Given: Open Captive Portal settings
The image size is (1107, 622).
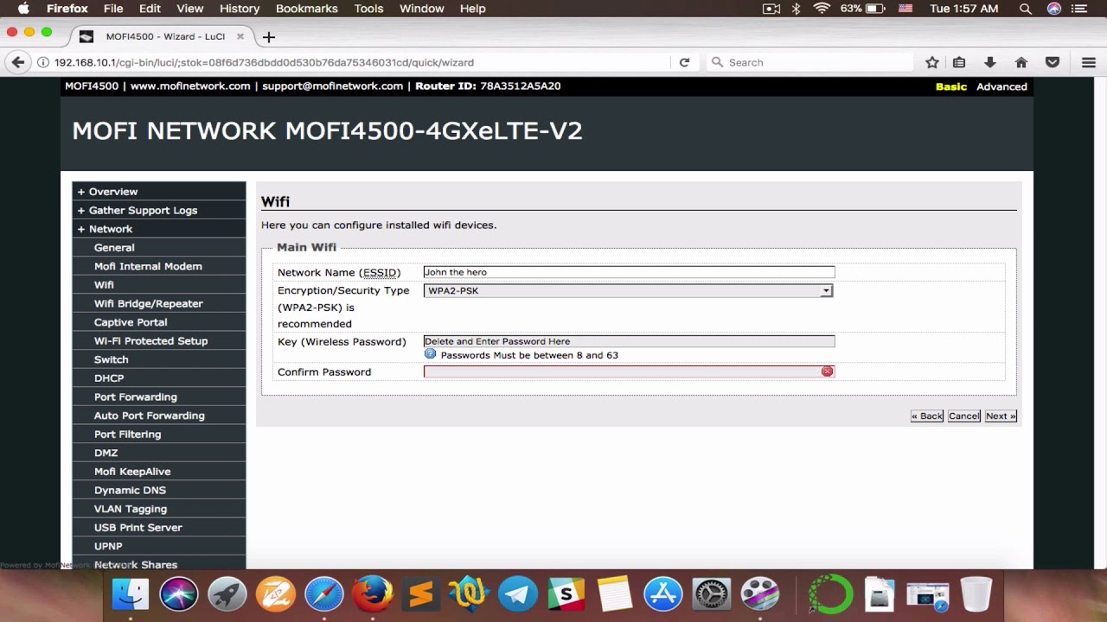Looking at the screenshot, I should click(x=131, y=322).
